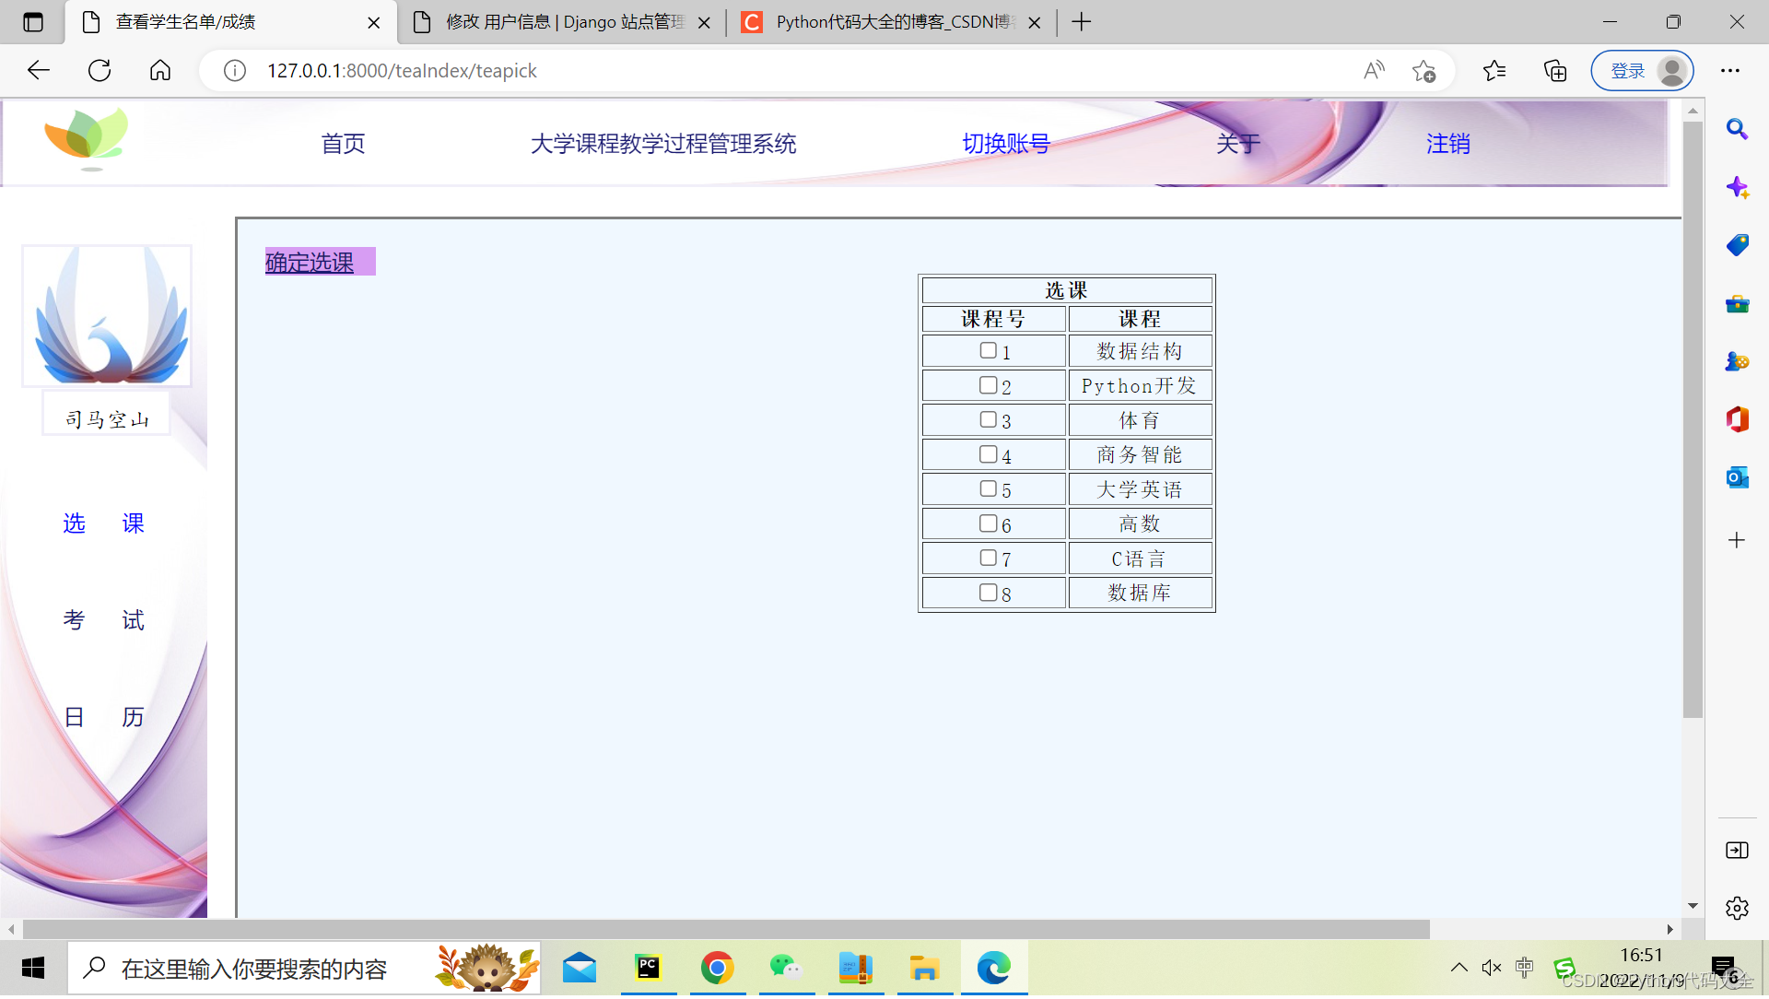Launch PyCharm from the taskbar
Screen dimensions: 1769x999
point(649,968)
